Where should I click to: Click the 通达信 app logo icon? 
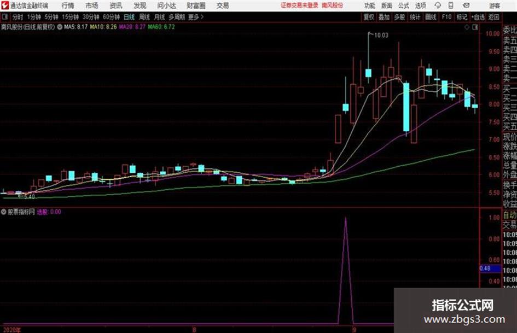click(5, 5)
